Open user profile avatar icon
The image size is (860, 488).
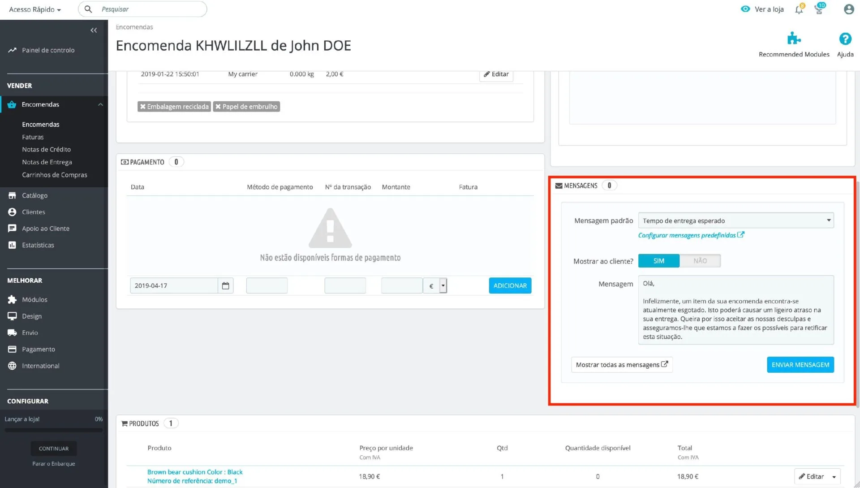848,9
